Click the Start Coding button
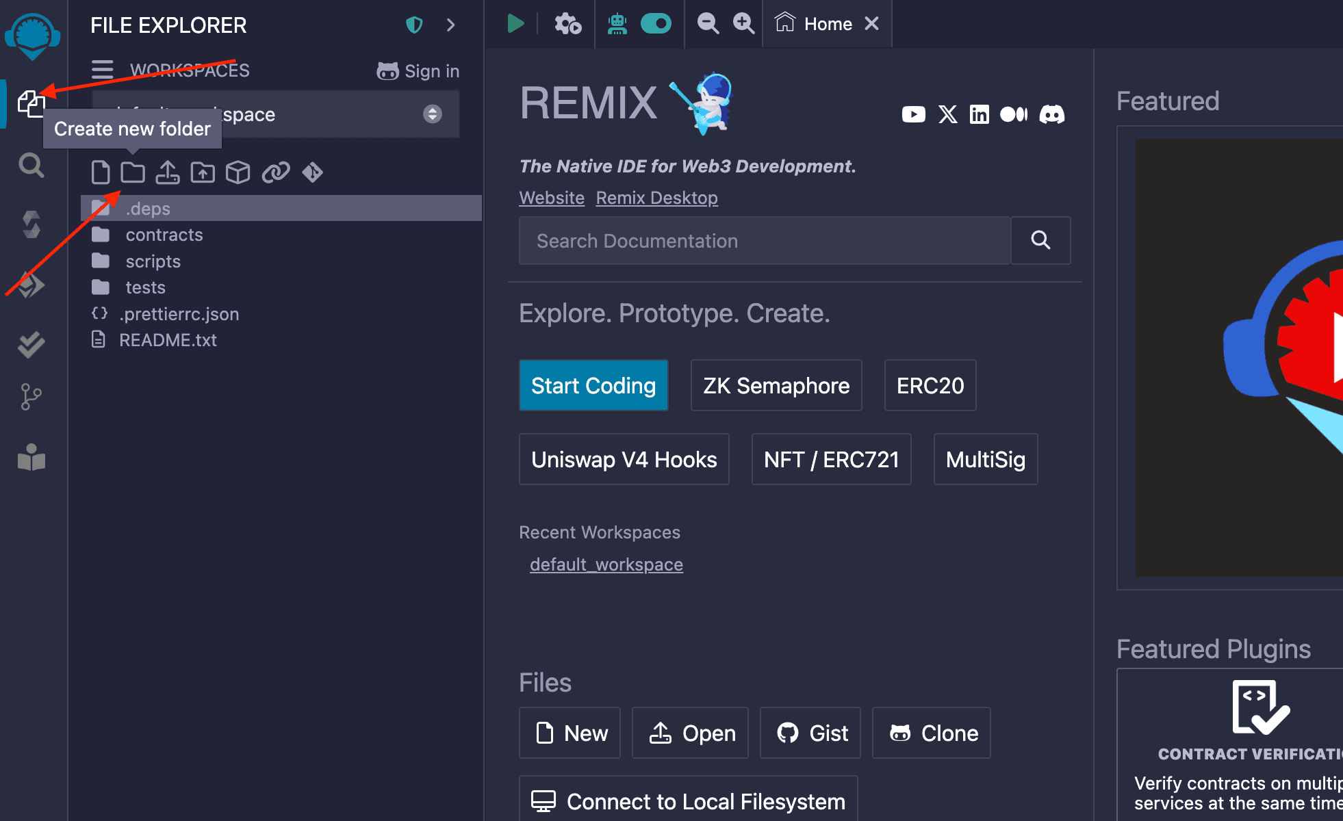1343x821 pixels. click(x=593, y=385)
